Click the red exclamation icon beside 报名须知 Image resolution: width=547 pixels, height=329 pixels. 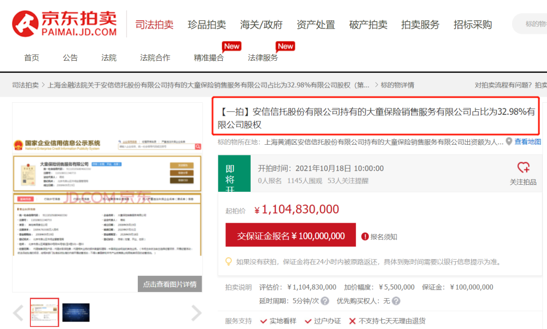(x=365, y=237)
